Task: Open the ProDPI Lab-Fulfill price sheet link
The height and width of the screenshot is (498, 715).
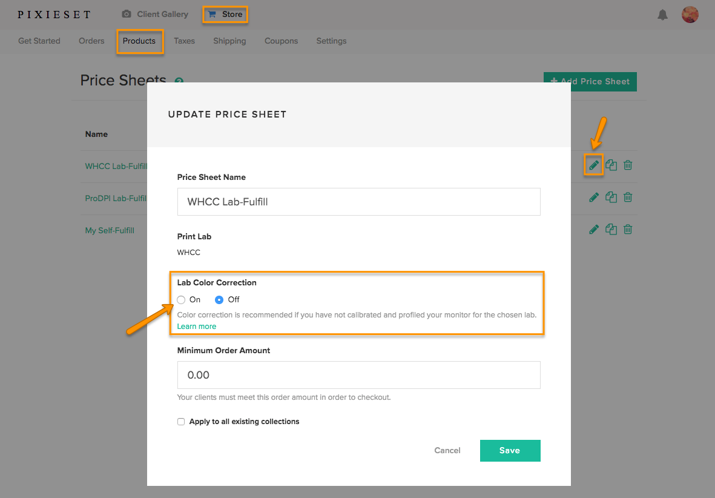Action: (116, 199)
